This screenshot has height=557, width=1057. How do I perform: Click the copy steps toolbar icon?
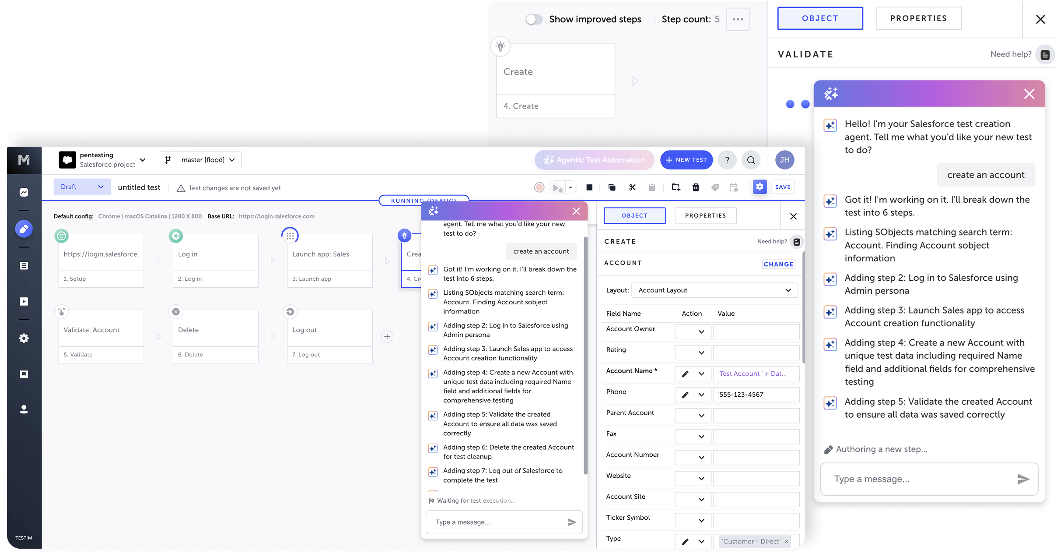612,187
